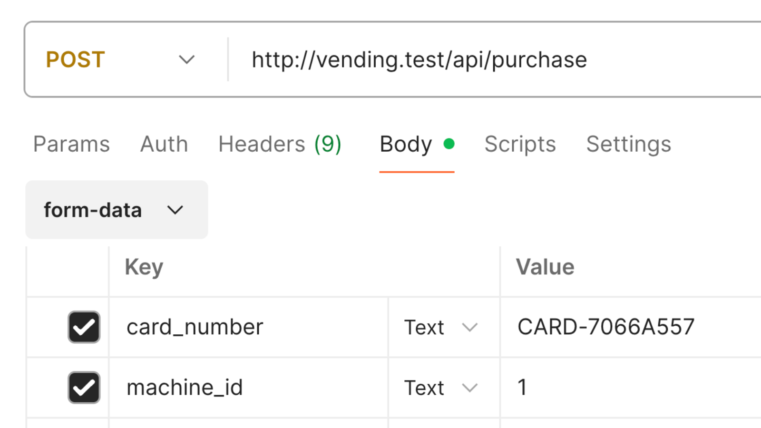The height and width of the screenshot is (428, 761).
Task: Click the green dot beside Body
Action: pos(449,144)
